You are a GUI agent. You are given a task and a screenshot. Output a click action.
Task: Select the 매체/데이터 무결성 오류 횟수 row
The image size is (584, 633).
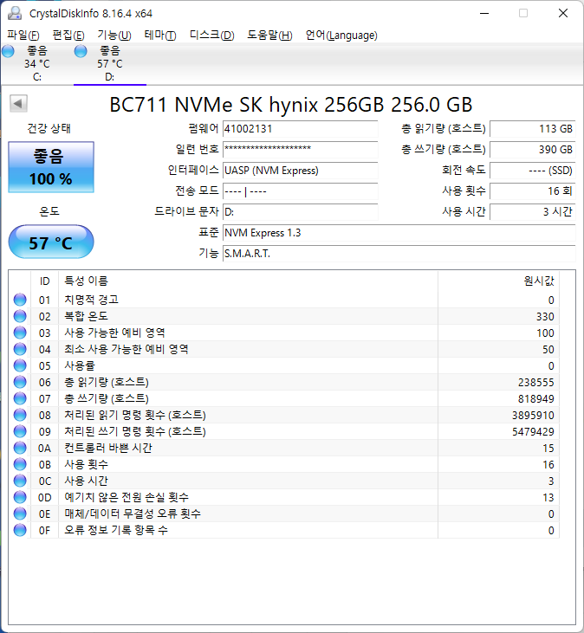(x=284, y=514)
